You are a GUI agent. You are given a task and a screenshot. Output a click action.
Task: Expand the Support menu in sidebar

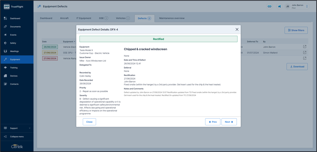(17, 128)
